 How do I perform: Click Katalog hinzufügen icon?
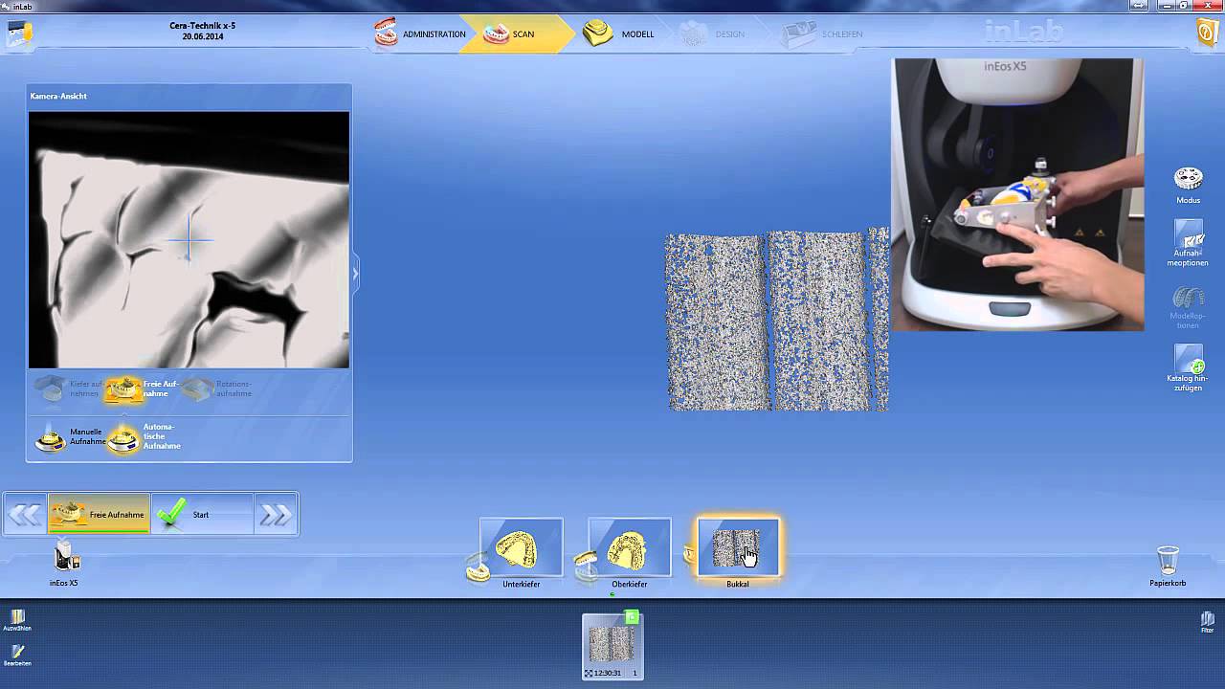click(1188, 367)
